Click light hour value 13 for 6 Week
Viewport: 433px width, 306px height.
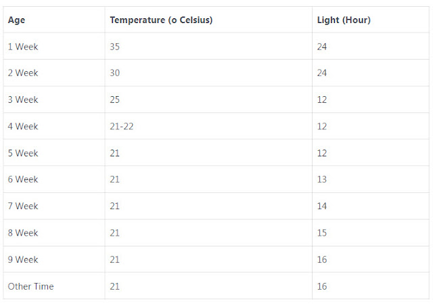coord(322,179)
